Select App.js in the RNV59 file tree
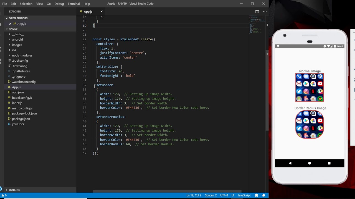The image size is (355, 199). point(16,87)
